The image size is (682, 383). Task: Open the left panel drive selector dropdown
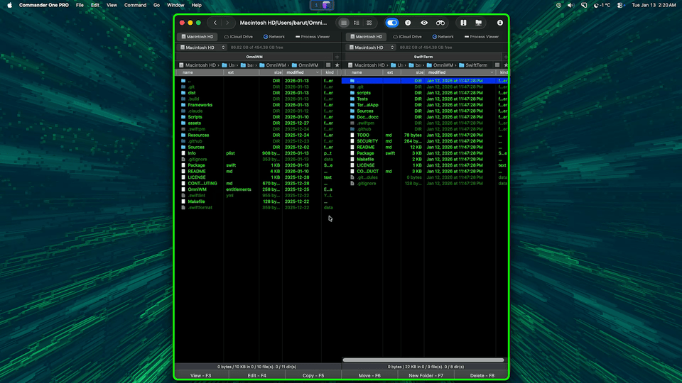tap(202, 48)
